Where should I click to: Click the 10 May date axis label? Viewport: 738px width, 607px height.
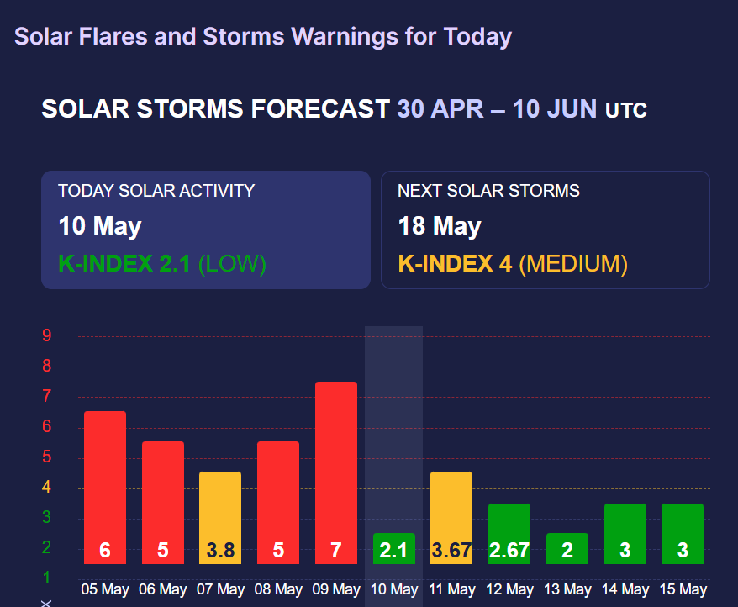click(393, 589)
